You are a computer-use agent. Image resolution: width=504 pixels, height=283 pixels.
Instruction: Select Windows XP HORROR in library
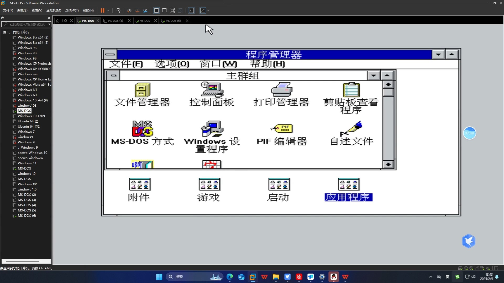coord(34,69)
